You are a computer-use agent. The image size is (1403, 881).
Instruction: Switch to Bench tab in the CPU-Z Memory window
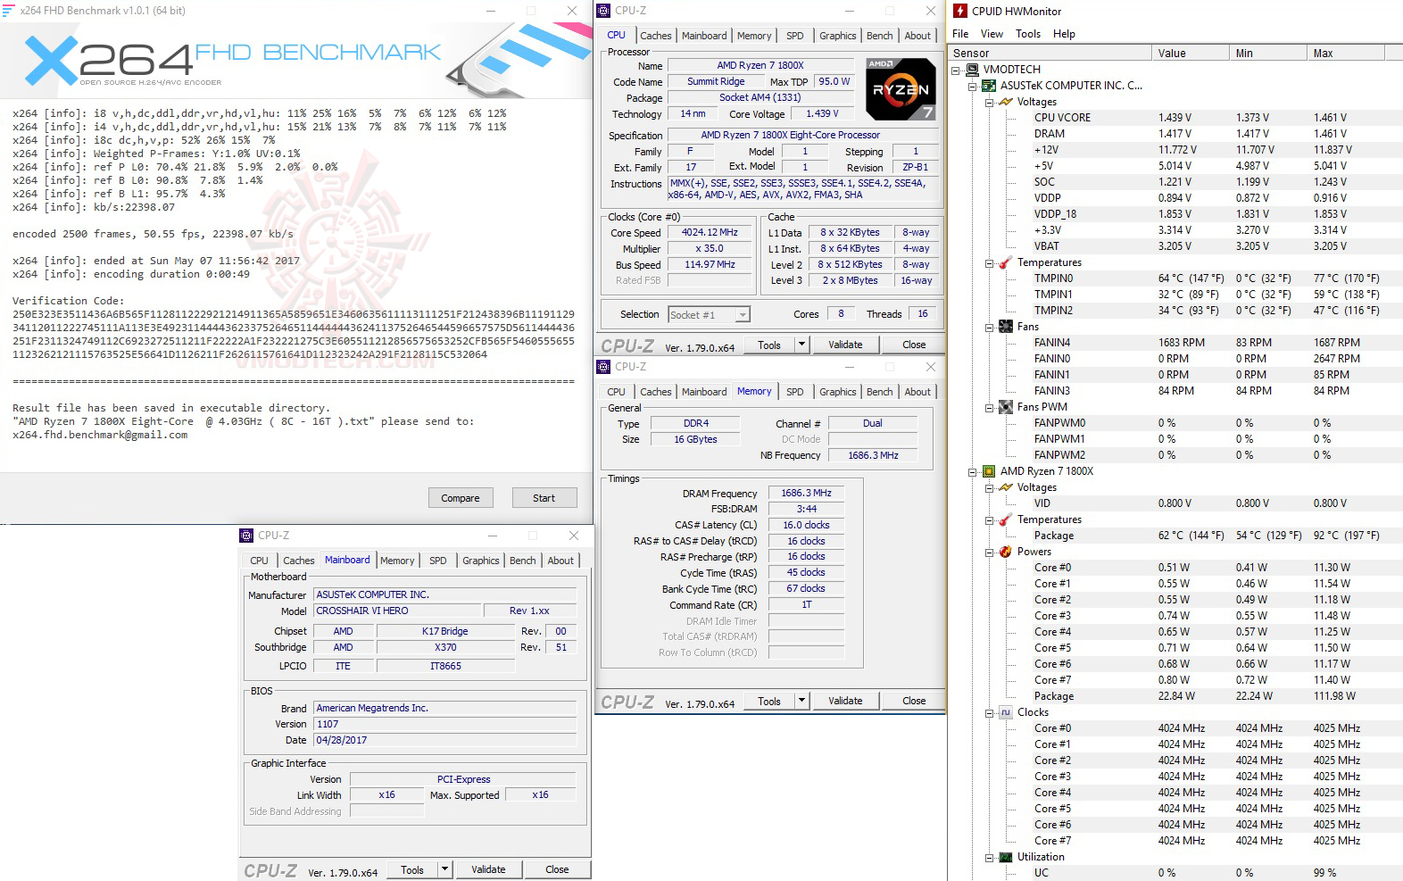coord(880,392)
